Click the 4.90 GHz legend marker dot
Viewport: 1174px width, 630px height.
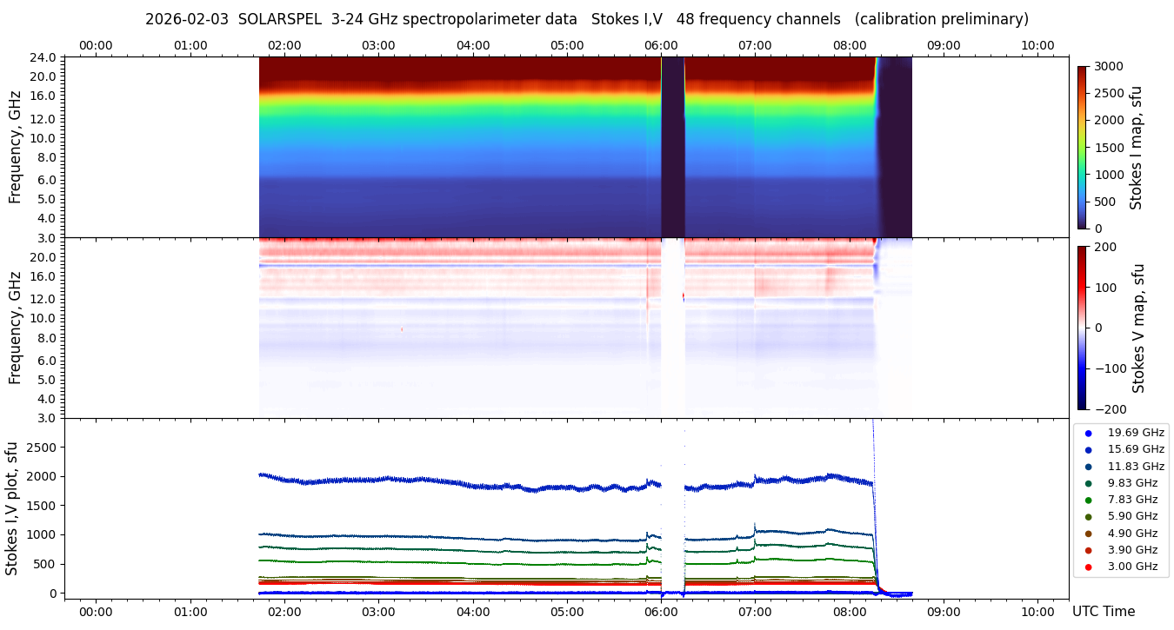1088,534
